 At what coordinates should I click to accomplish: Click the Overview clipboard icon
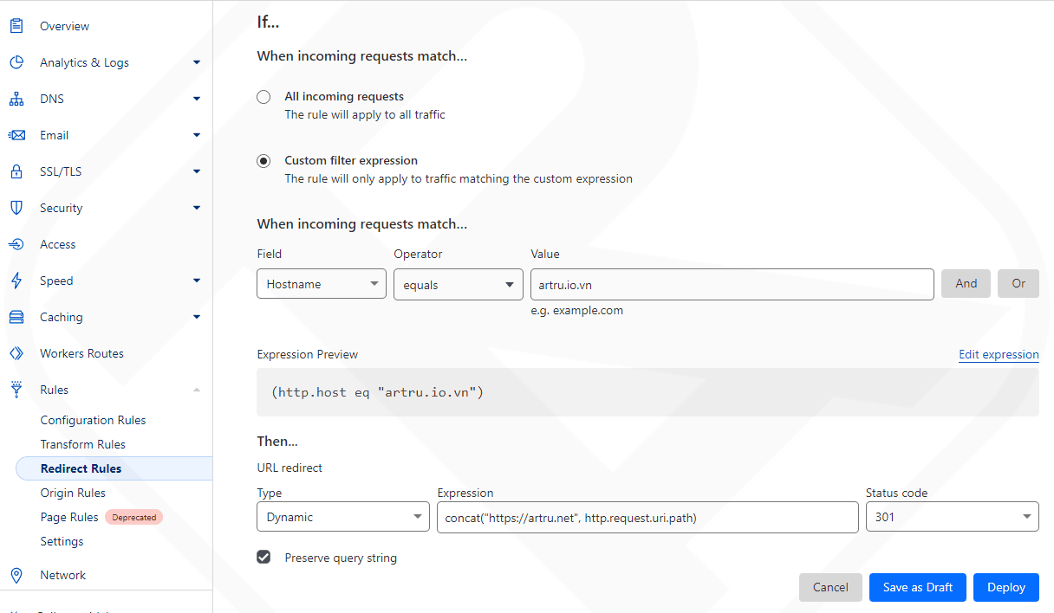[x=16, y=26]
